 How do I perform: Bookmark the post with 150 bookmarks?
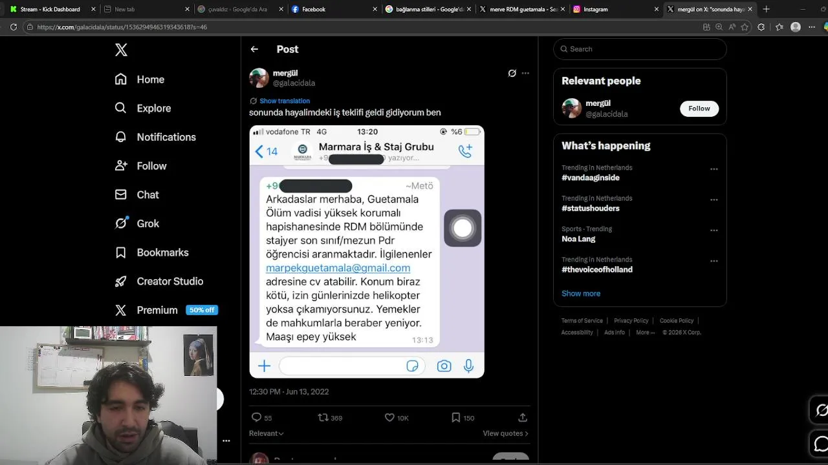click(455, 418)
